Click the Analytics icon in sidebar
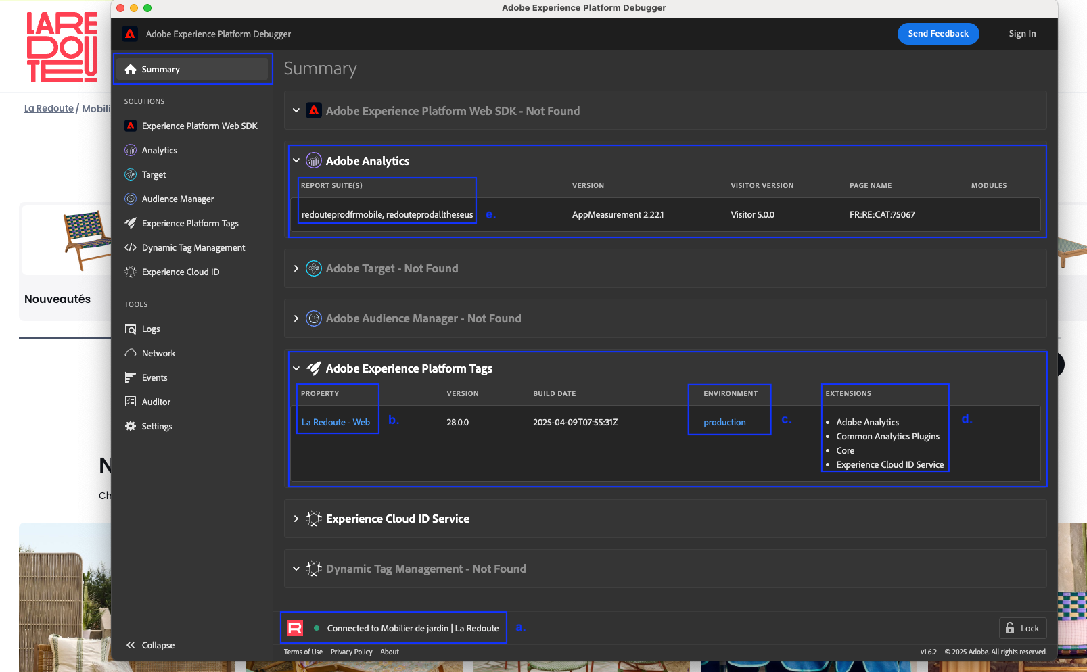The height and width of the screenshot is (672, 1087). coord(131,150)
